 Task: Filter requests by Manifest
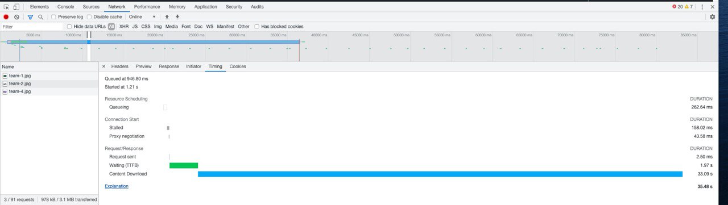point(226,27)
